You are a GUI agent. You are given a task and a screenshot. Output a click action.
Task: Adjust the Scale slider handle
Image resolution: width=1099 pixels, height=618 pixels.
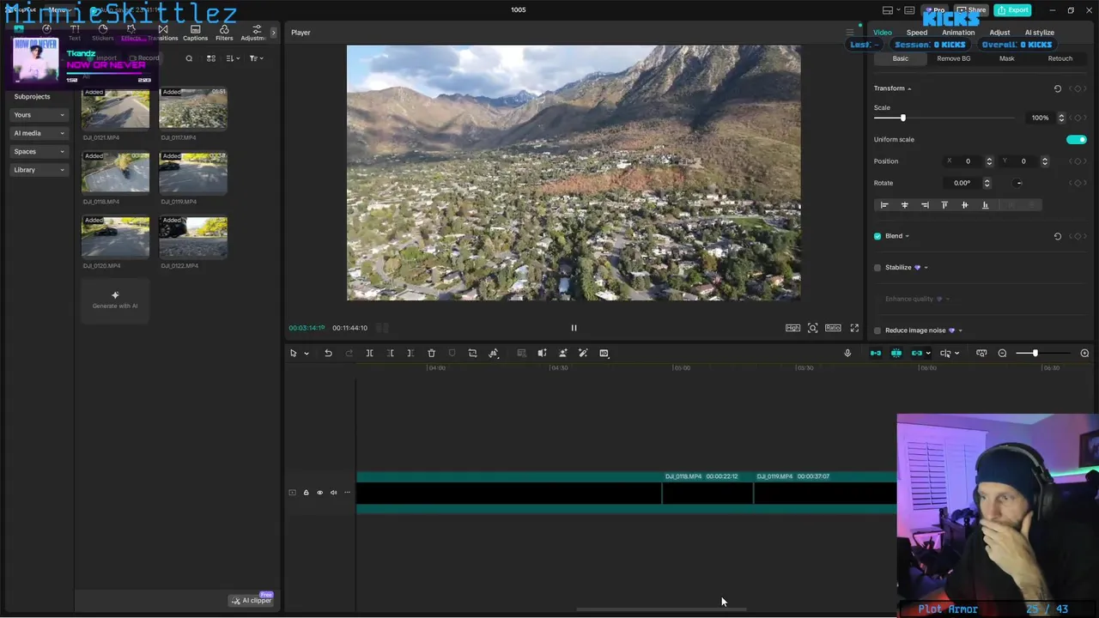tap(902, 118)
